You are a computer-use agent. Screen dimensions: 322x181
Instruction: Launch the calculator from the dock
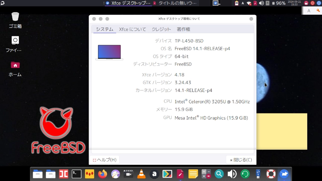[x=206, y=174]
